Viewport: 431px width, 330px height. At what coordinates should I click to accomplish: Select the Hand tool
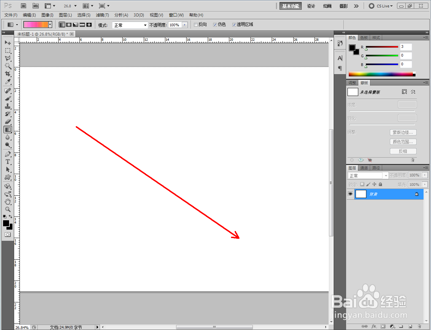(8, 202)
